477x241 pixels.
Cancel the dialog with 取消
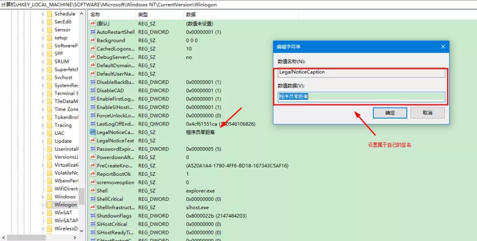point(428,113)
